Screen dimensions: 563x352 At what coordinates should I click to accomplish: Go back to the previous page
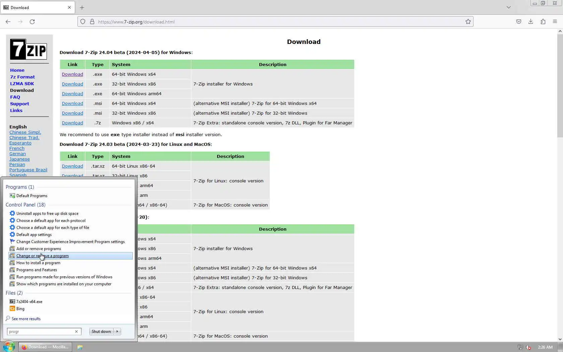8,22
